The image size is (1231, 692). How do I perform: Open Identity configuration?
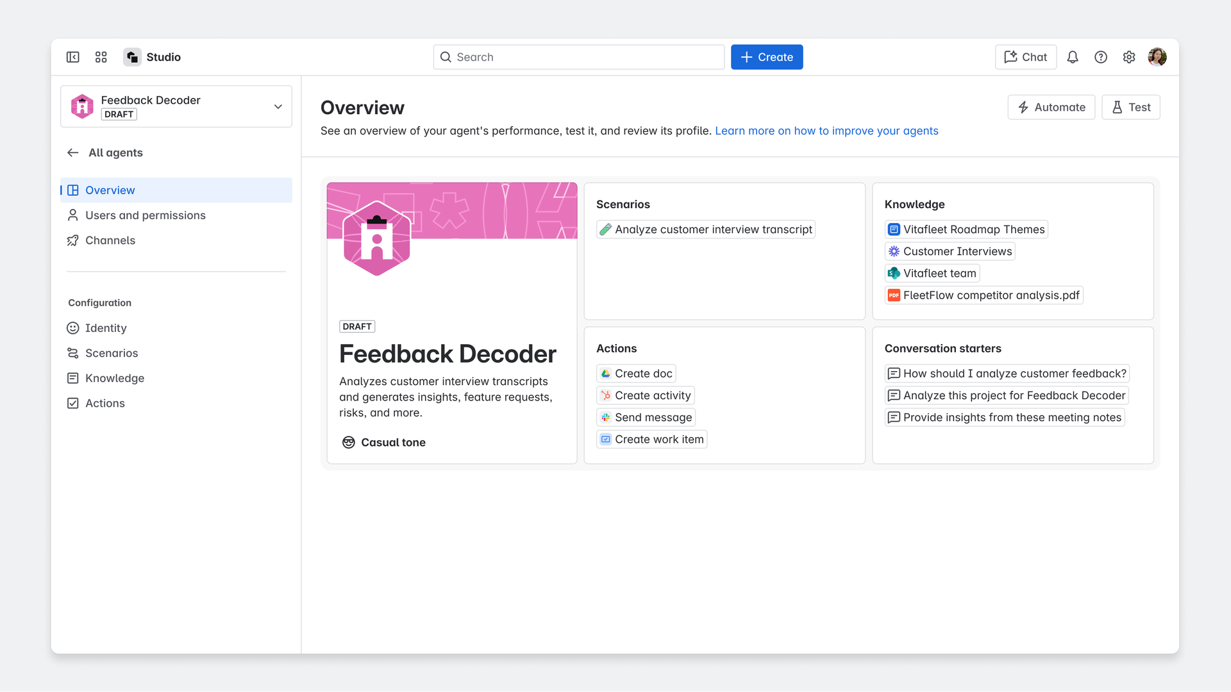[176, 328]
